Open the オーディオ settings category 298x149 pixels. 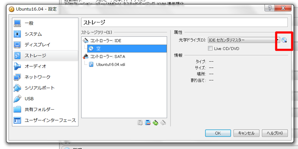45,66
